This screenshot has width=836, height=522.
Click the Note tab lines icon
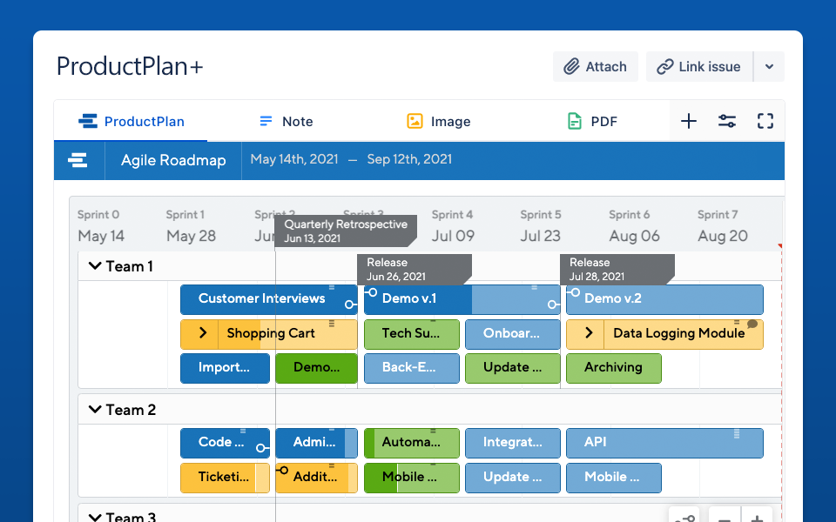coord(266,122)
